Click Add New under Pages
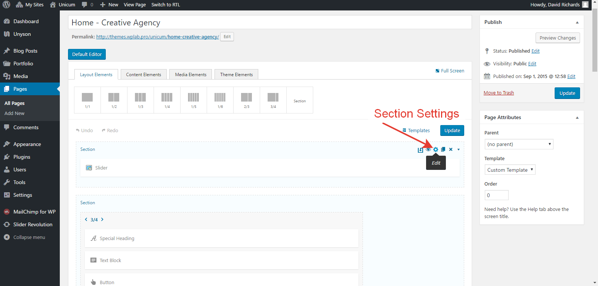The height and width of the screenshot is (286, 598). pyautogui.click(x=15, y=113)
